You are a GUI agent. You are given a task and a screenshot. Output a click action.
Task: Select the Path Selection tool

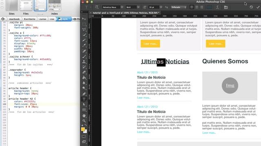[x=84, y=105]
